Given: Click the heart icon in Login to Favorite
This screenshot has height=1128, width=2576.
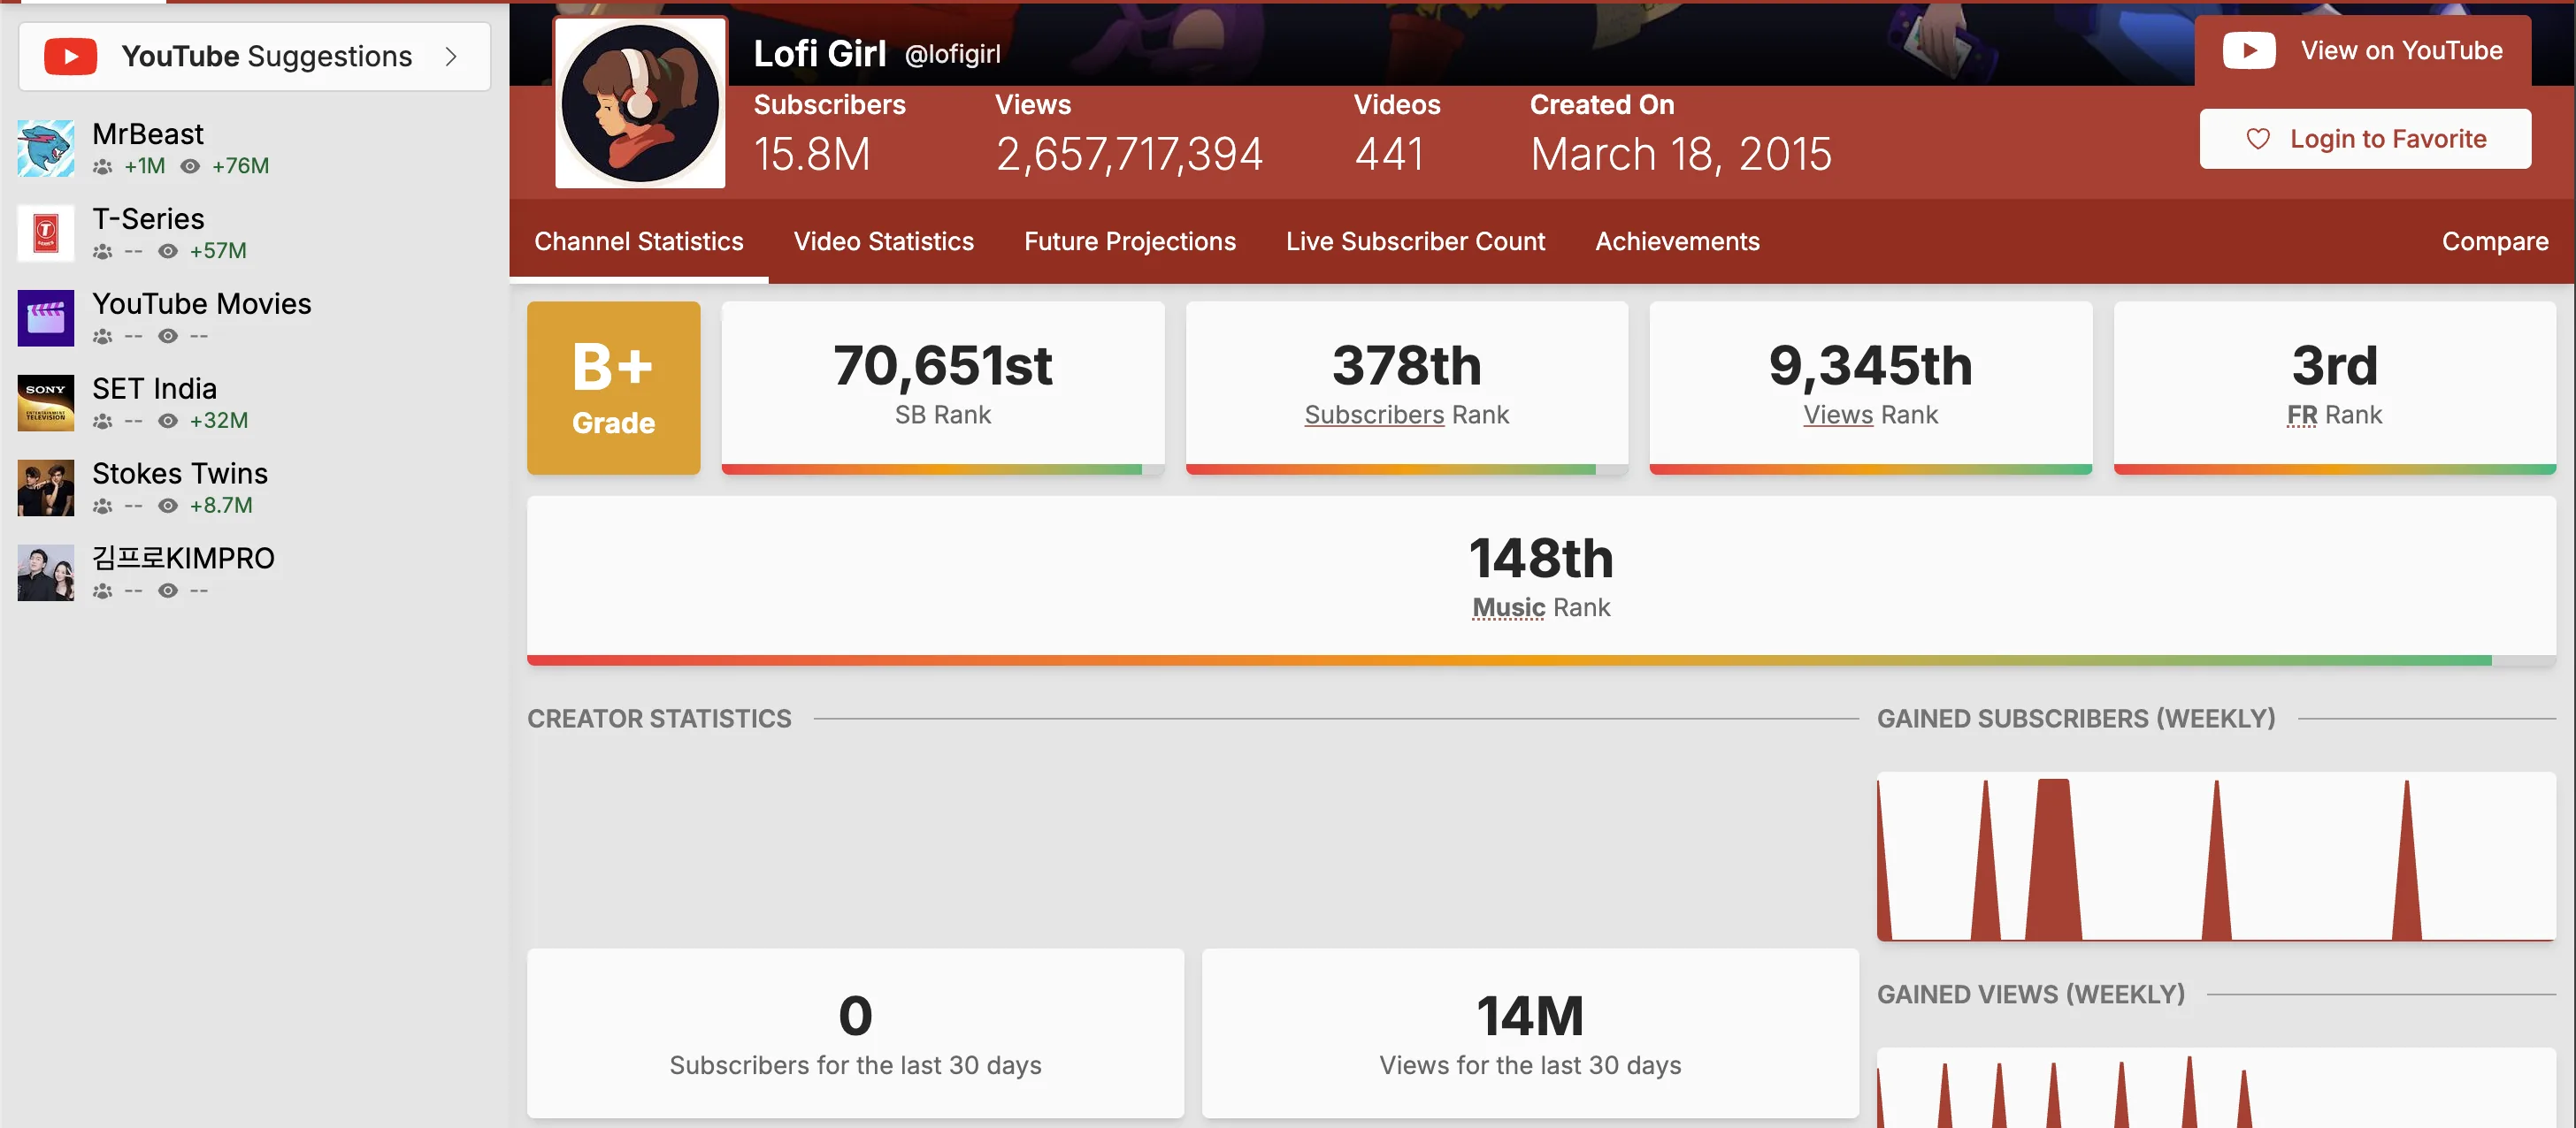Looking at the screenshot, I should pyautogui.click(x=2257, y=139).
